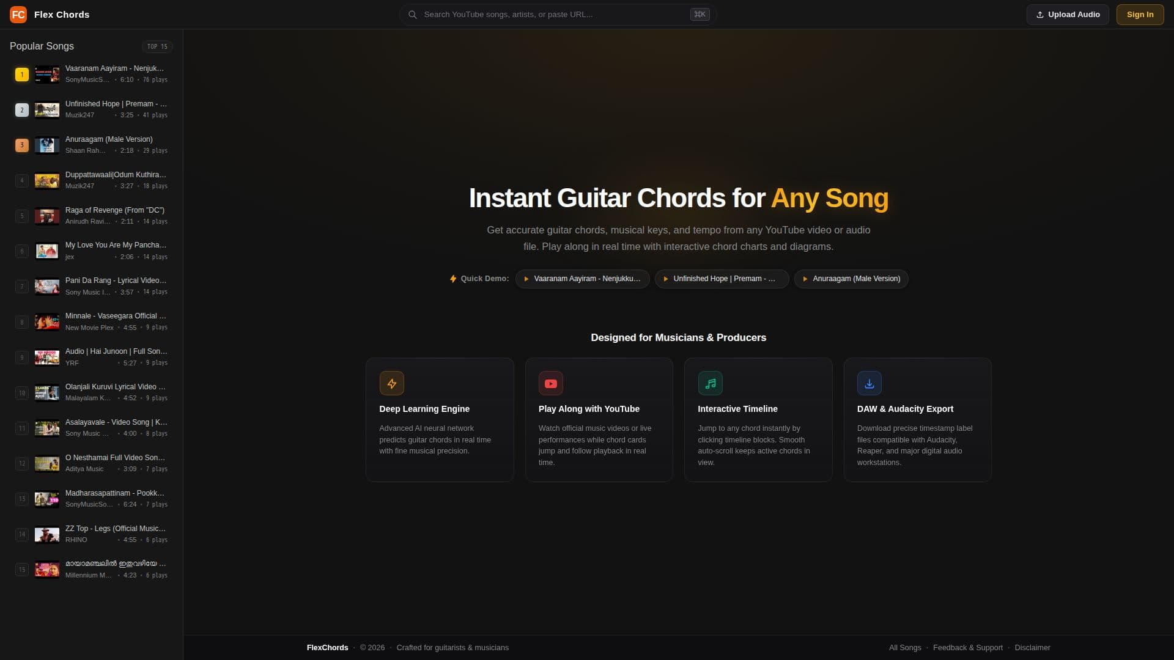Click the bronze rank 3 badge
This screenshot has height=660, width=1174.
(x=22, y=145)
